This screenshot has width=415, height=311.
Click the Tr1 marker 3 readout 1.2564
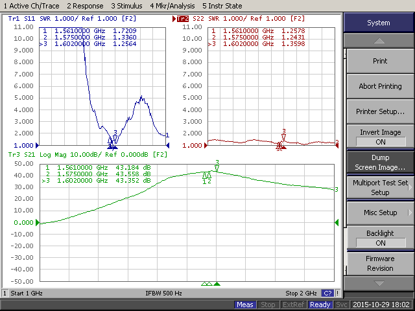[x=124, y=44]
